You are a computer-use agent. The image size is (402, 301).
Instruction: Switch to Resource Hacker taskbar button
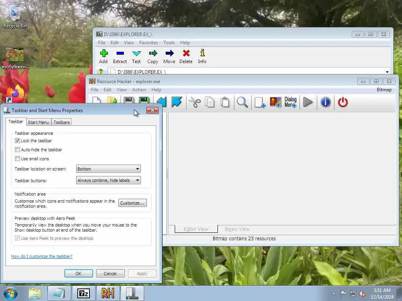108,293
